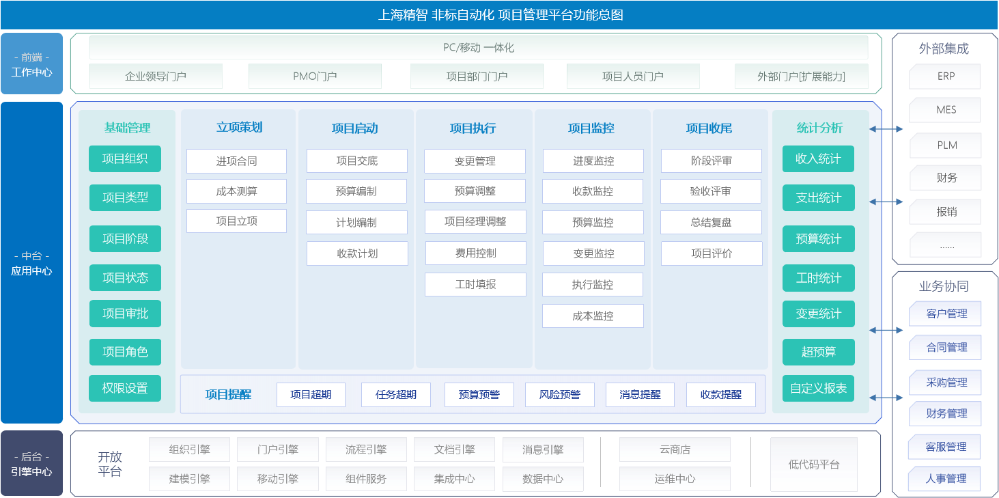
Task: Select the MES integration tile
Action: [945, 110]
